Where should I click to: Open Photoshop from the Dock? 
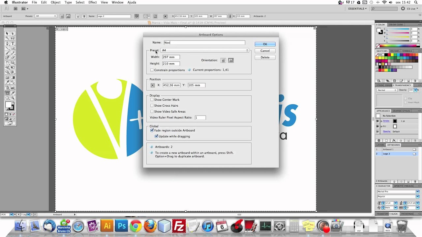pyautogui.click(x=122, y=226)
